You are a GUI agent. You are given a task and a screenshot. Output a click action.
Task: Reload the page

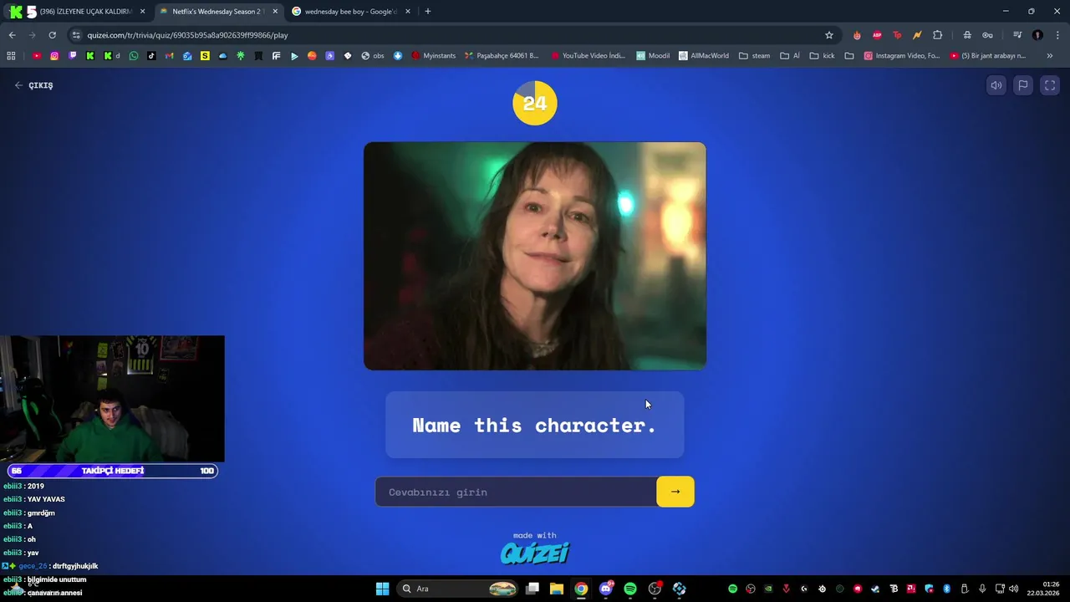pos(52,35)
